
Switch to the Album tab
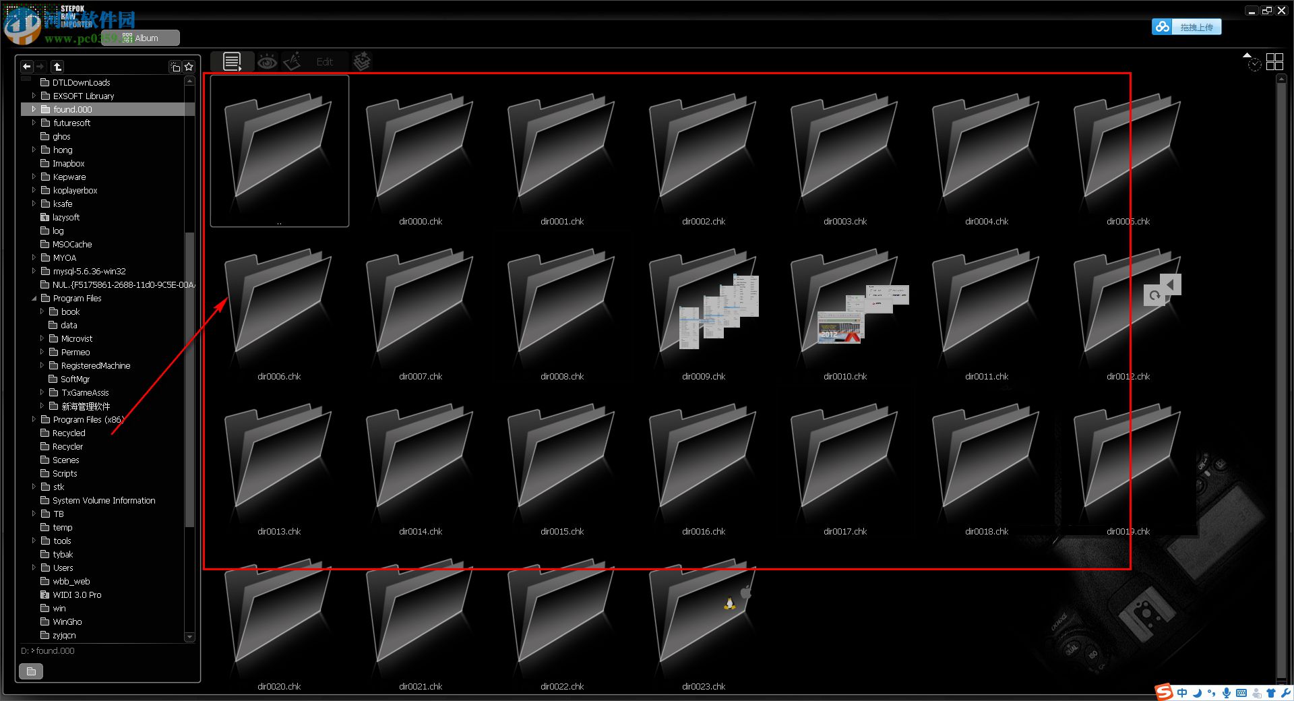coord(141,38)
